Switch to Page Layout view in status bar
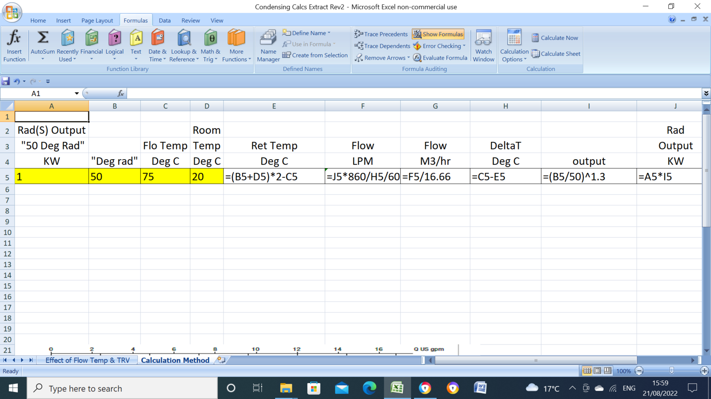The width and height of the screenshot is (711, 399). [x=597, y=371]
